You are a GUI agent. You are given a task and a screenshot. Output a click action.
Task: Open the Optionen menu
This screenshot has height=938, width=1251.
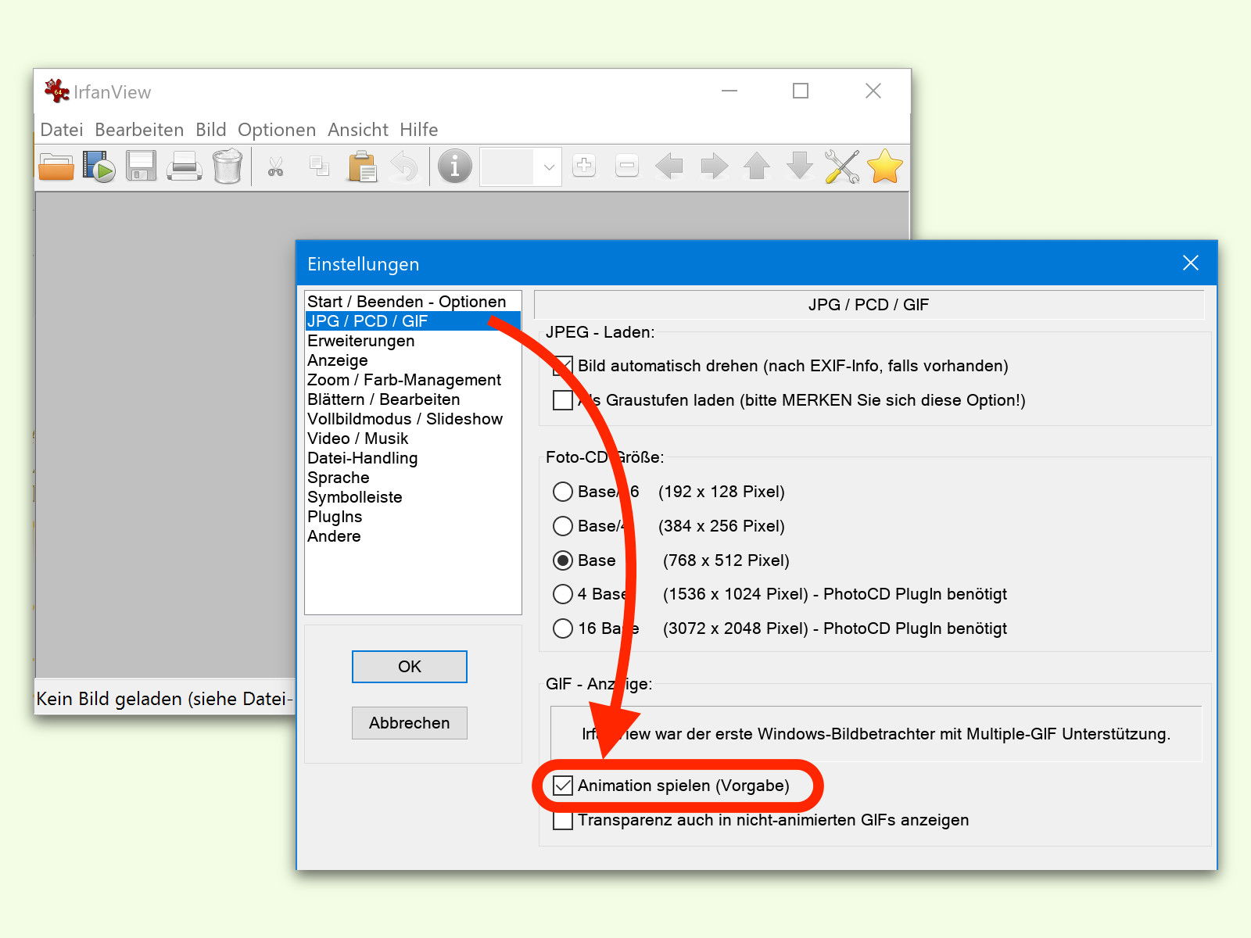277,130
